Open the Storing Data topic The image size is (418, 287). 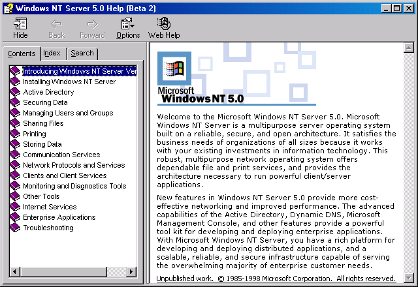pyautogui.click(x=42, y=144)
